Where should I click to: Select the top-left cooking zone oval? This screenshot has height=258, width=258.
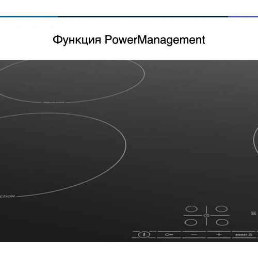(191, 209)
